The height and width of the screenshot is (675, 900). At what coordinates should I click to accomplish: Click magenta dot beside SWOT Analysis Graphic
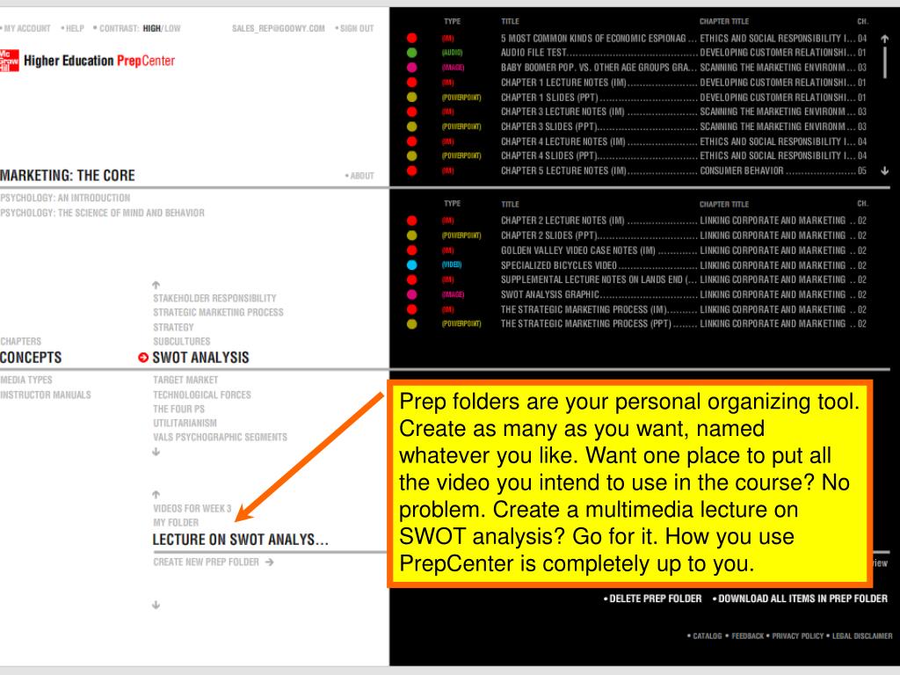tap(411, 294)
